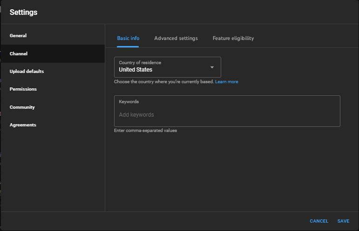Screen dimensions: 359x231
Task: Click the 'Choose the country where you're currently based' text
Action: click(164, 82)
